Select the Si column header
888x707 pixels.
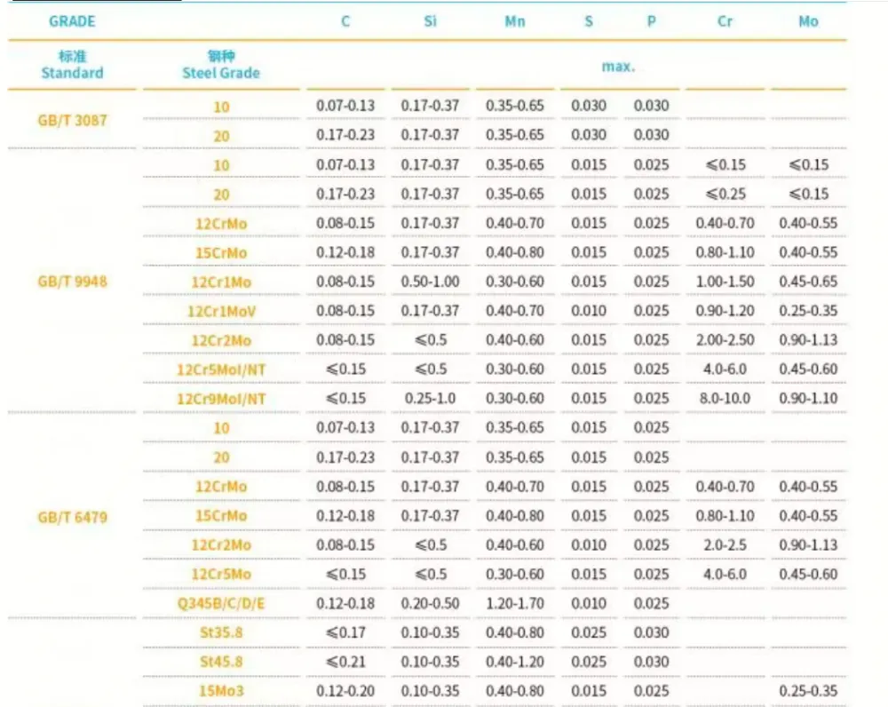(430, 21)
